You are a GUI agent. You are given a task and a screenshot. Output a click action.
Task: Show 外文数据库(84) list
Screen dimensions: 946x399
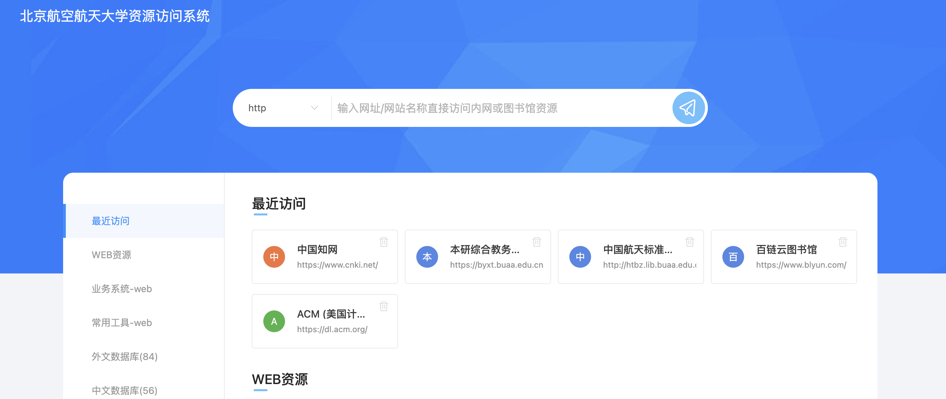tap(124, 357)
